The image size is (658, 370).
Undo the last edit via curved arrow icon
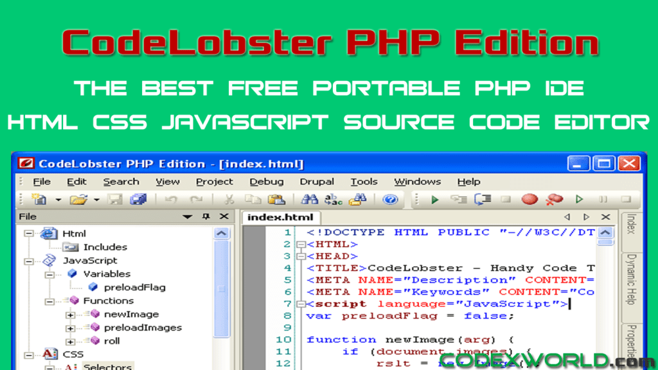170,199
